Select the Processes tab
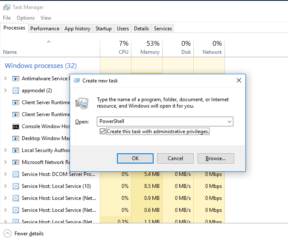Screen dimensions: 288x243 pyautogui.click(x=15, y=28)
